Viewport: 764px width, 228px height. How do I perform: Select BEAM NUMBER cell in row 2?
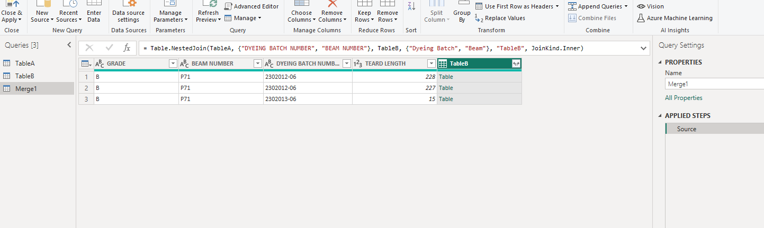[x=221, y=88]
